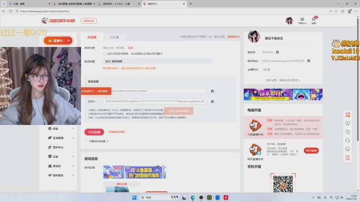The height and width of the screenshot is (202, 360).
Task: Open the 热门封面制作指南 banner
Action: click(x=135, y=172)
